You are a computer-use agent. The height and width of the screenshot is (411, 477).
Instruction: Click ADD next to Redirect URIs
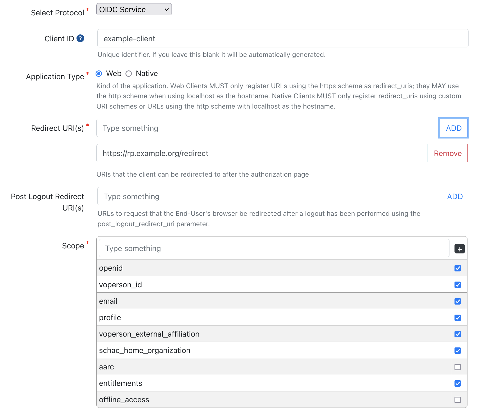[x=454, y=128]
